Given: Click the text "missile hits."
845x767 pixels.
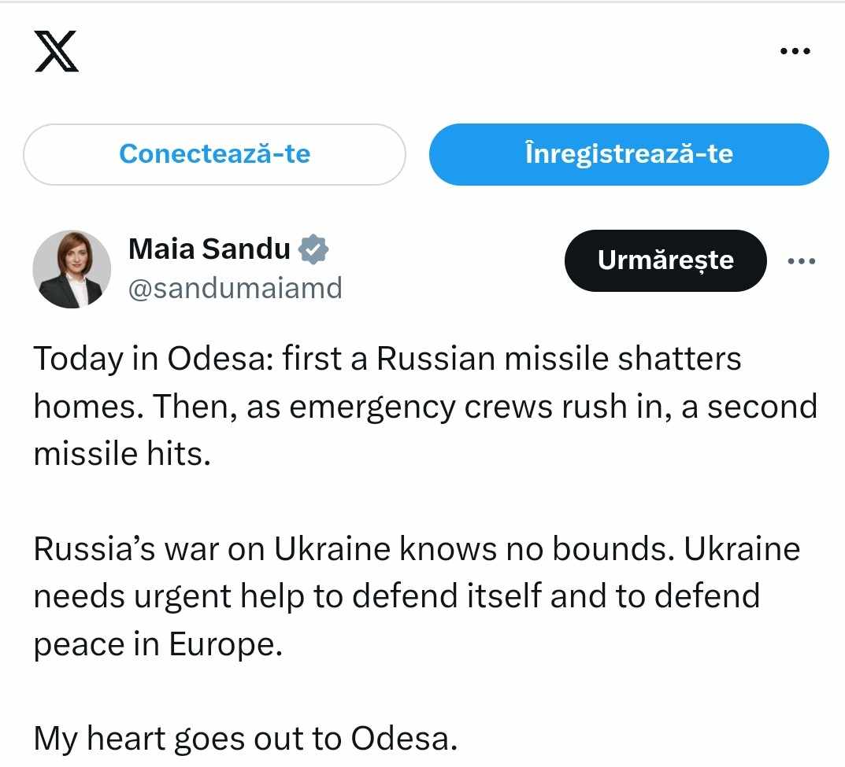Looking at the screenshot, I should [x=122, y=454].
